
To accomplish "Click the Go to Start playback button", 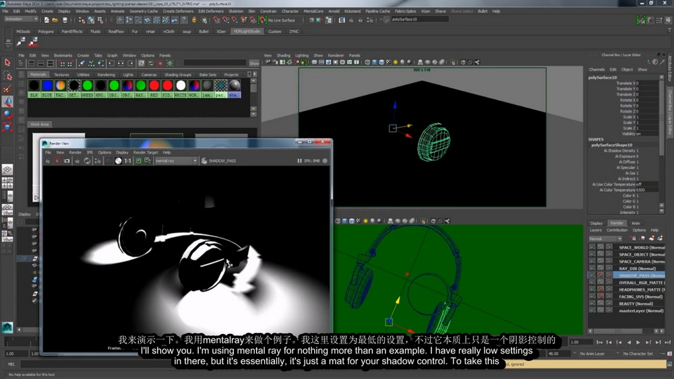I will click(x=599, y=343).
